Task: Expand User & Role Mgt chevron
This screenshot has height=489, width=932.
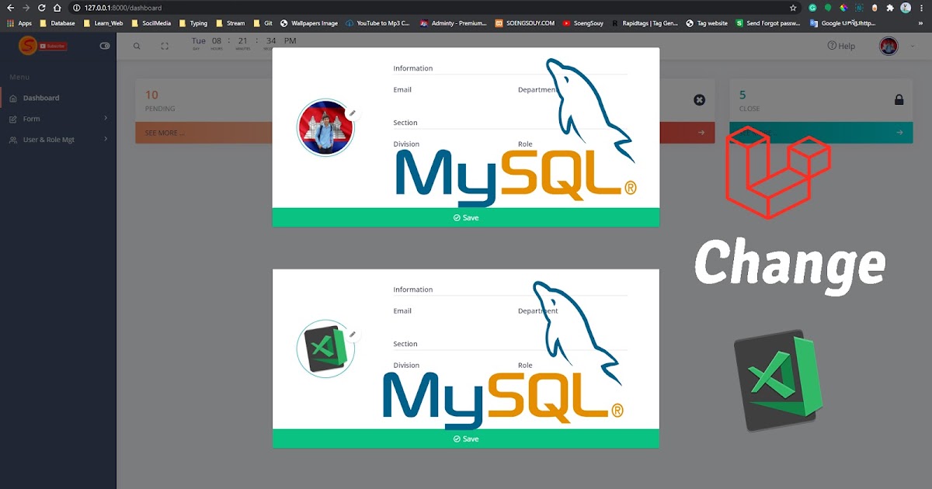Action: [x=106, y=139]
